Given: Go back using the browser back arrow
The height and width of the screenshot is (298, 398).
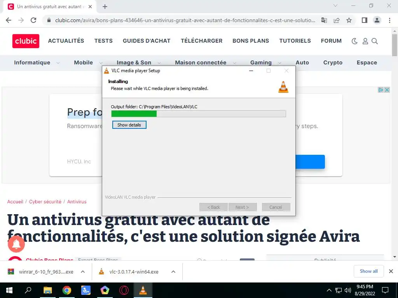Looking at the screenshot, I should pyautogui.click(x=9, y=20).
